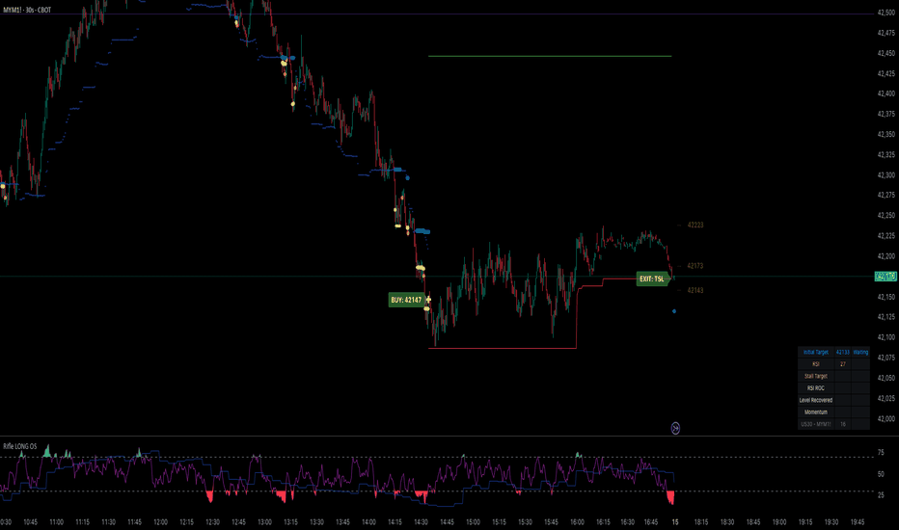Select the MYM1! 30s CBOT symbol legend
The width and height of the screenshot is (899, 530).
27,10
